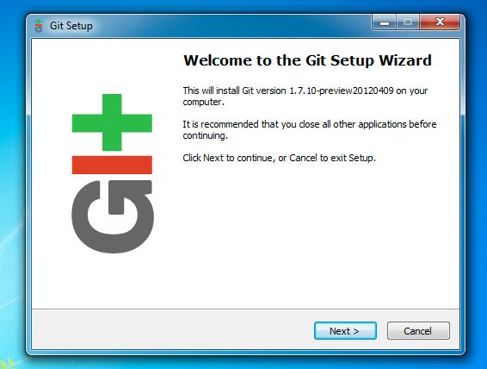Viewport: 487px width, 369px height.
Task: Click the green plus in Git logo
Action: pyautogui.click(x=112, y=122)
